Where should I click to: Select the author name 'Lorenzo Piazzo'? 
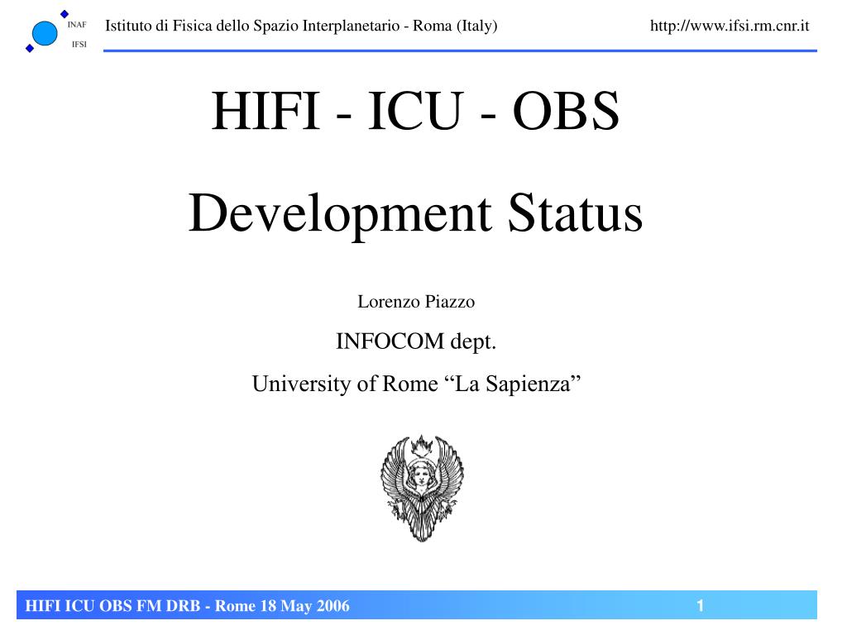point(416,301)
